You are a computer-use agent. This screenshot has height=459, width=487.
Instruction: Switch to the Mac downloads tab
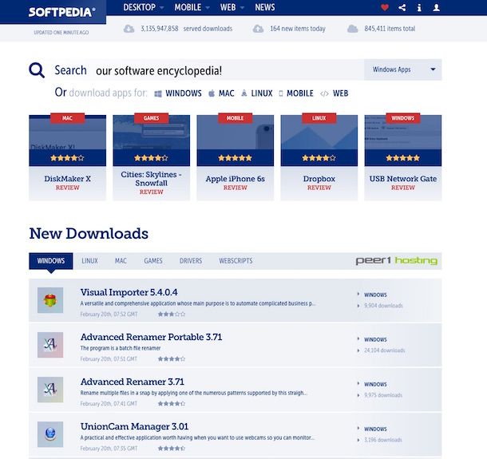[121, 261]
